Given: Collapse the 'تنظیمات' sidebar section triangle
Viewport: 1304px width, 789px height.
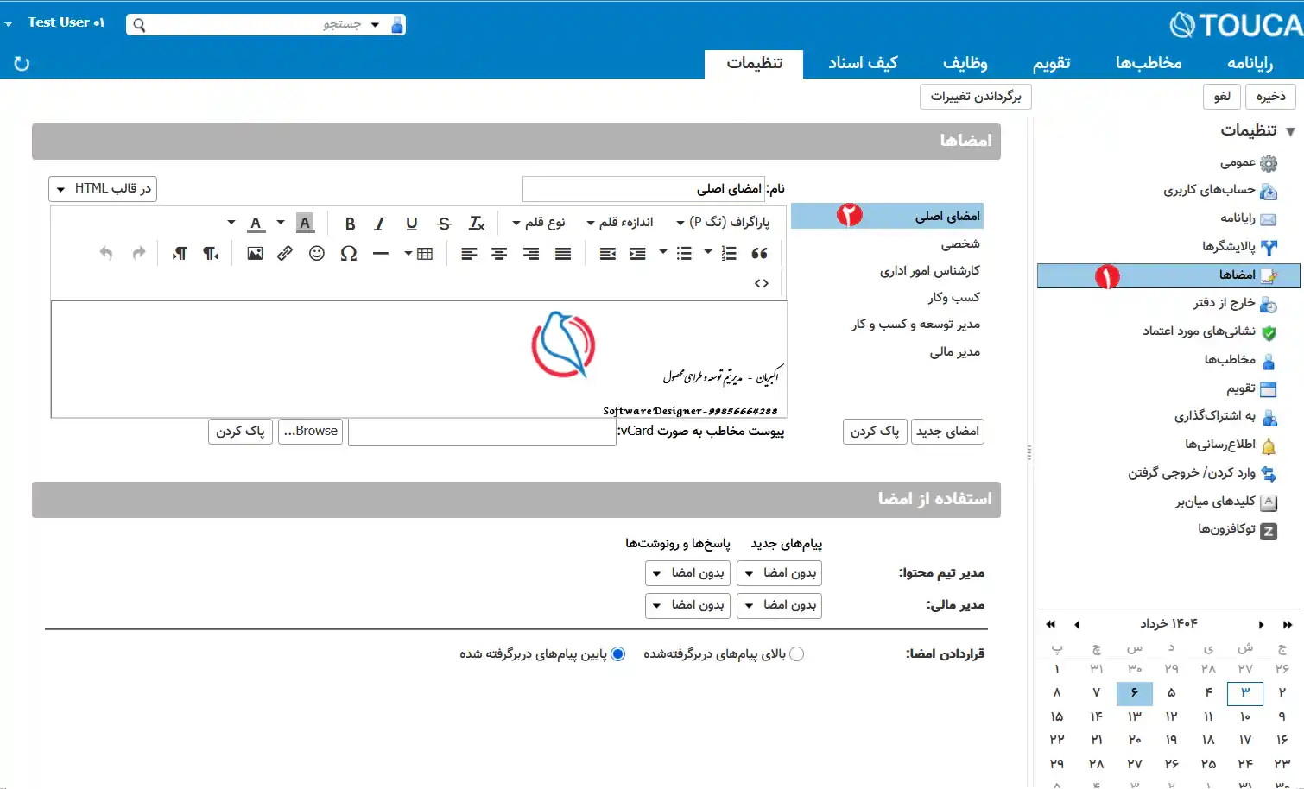Looking at the screenshot, I should 1290,132.
